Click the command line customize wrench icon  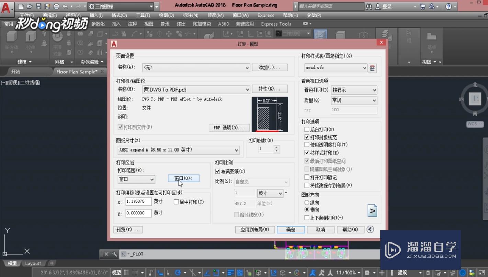(114, 254)
